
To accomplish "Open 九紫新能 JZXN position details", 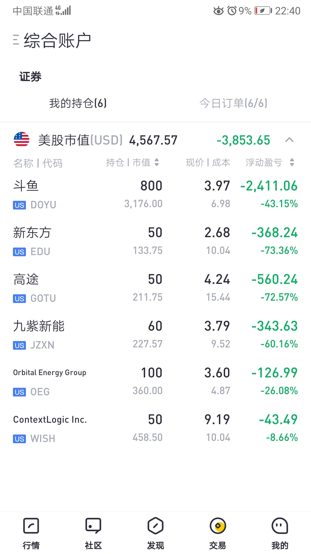I will [x=155, y=335].
